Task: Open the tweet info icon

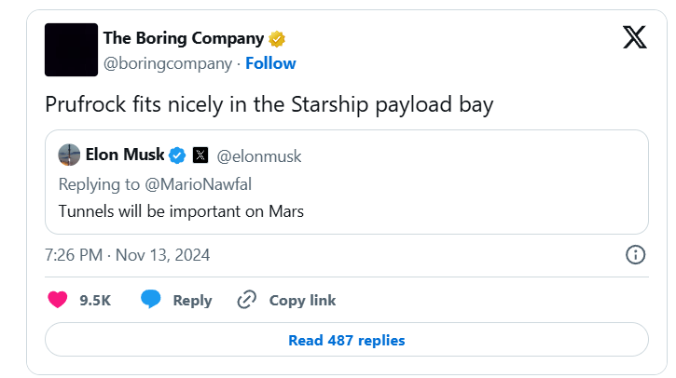Action: tap(635, 255)
